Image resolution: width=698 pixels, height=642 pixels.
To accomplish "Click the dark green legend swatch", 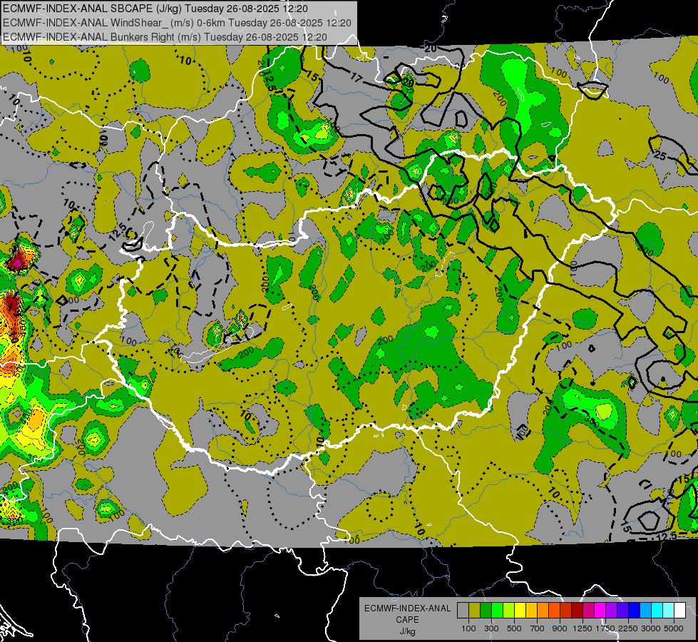I will (486, 611).
